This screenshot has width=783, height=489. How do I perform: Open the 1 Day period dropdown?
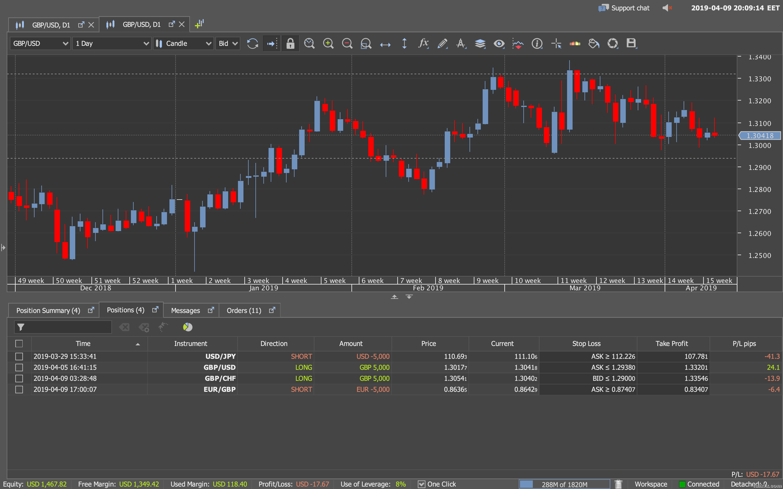112,43
